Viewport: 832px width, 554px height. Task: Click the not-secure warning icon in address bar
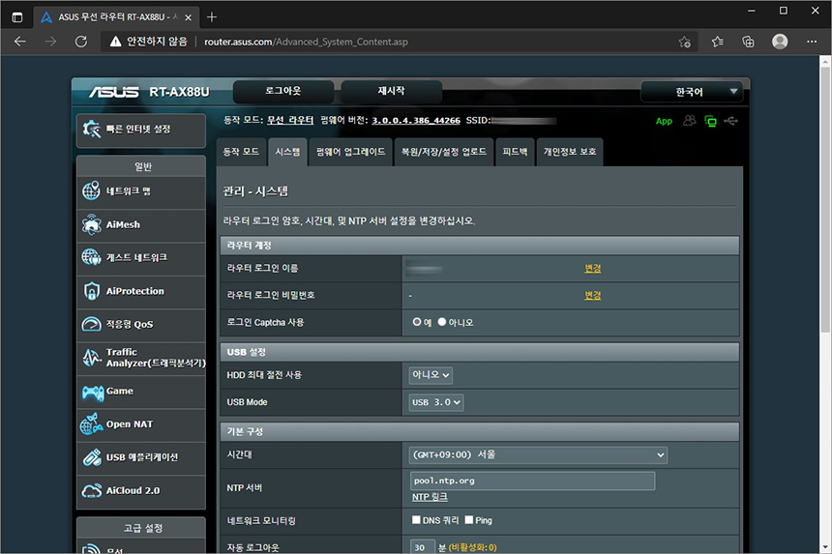pyautogui.click(x=116, y=42)
